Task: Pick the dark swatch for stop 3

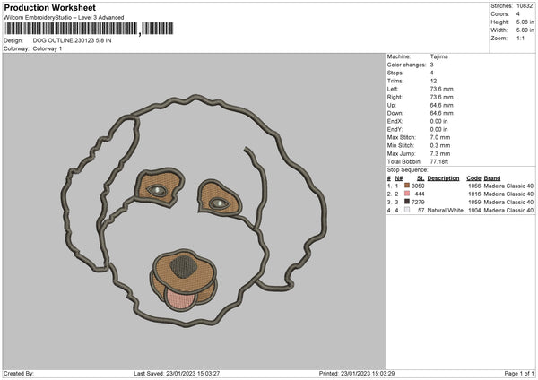Action: click(x=407, y=202)
